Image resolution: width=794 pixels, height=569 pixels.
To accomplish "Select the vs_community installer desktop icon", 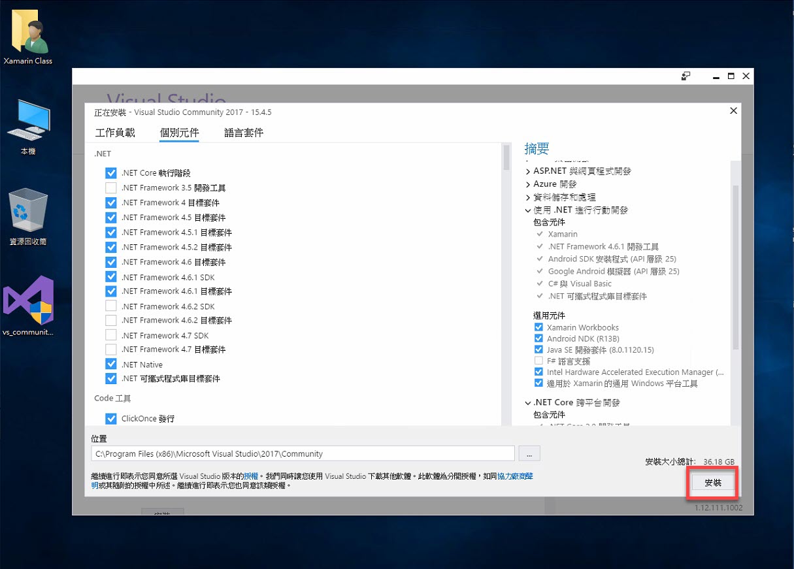I will tap(28, 306).
